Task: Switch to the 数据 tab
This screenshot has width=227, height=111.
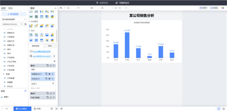Action: [3, 8]
